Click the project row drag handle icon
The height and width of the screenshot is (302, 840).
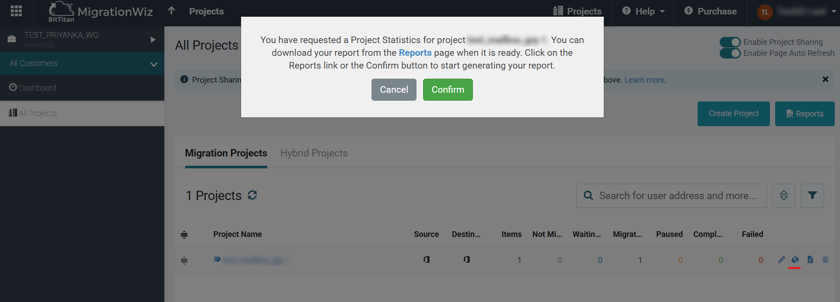pos(184,261)
